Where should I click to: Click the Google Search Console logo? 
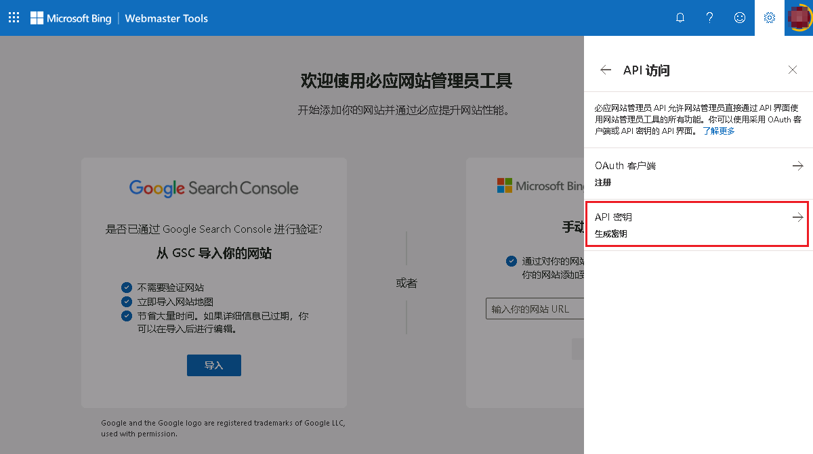click(214, 188)
